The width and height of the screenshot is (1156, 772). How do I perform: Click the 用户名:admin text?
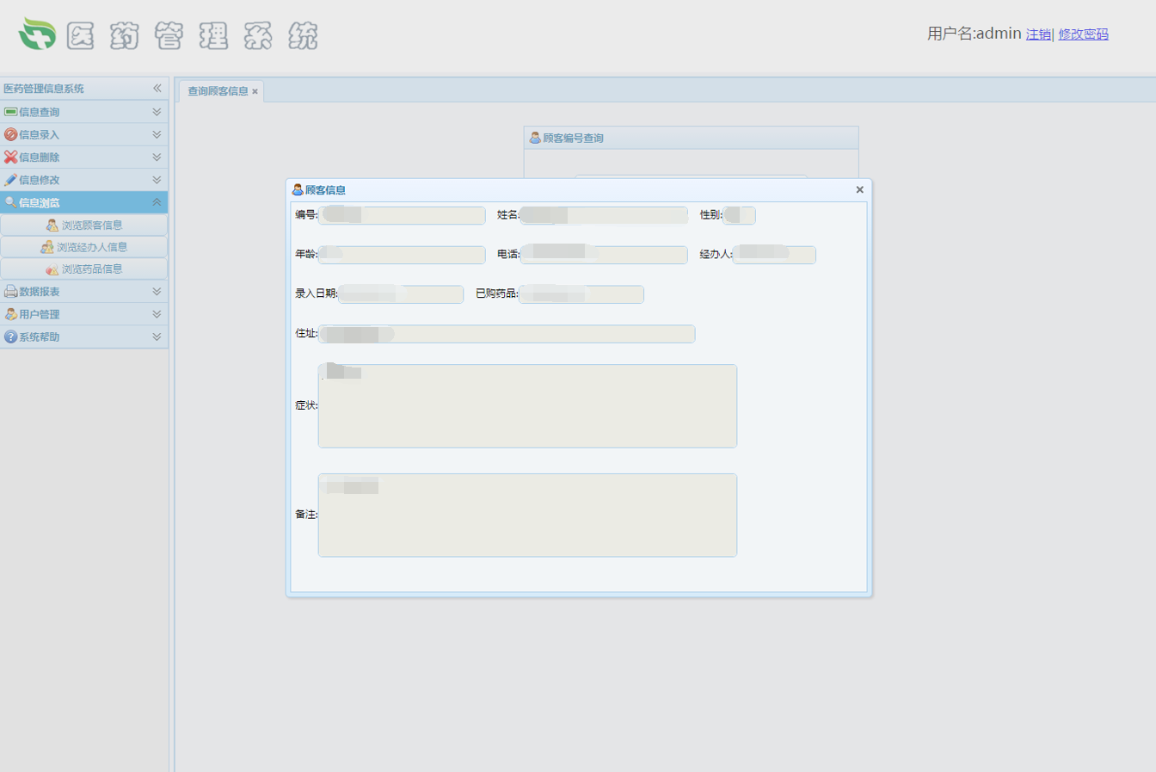tap(974, 34)
